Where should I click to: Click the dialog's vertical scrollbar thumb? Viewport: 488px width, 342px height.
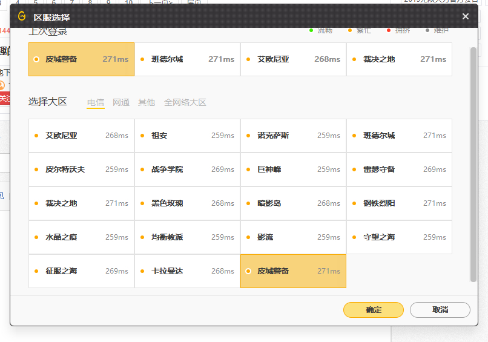tap(473, 165)
